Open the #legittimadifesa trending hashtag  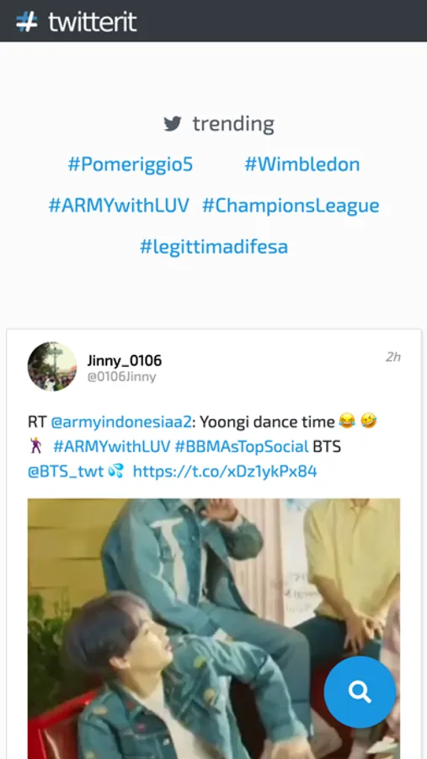click(x=214, y=247)
